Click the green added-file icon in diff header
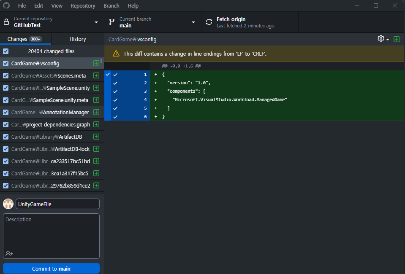Image resolution: width=405 pixels, height=274 pixels. point(397,39)
